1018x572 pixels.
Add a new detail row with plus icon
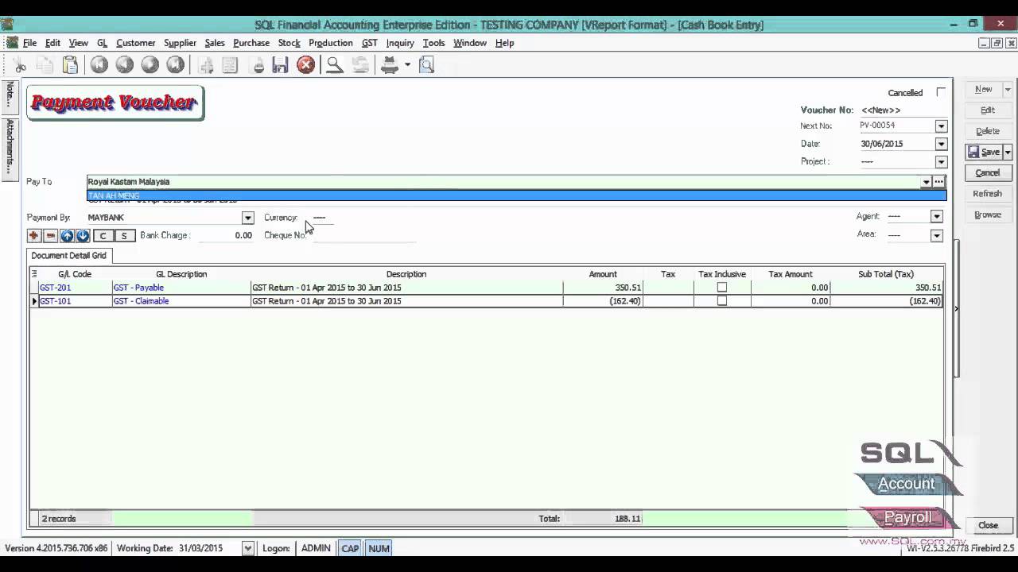tap(33, 236)
